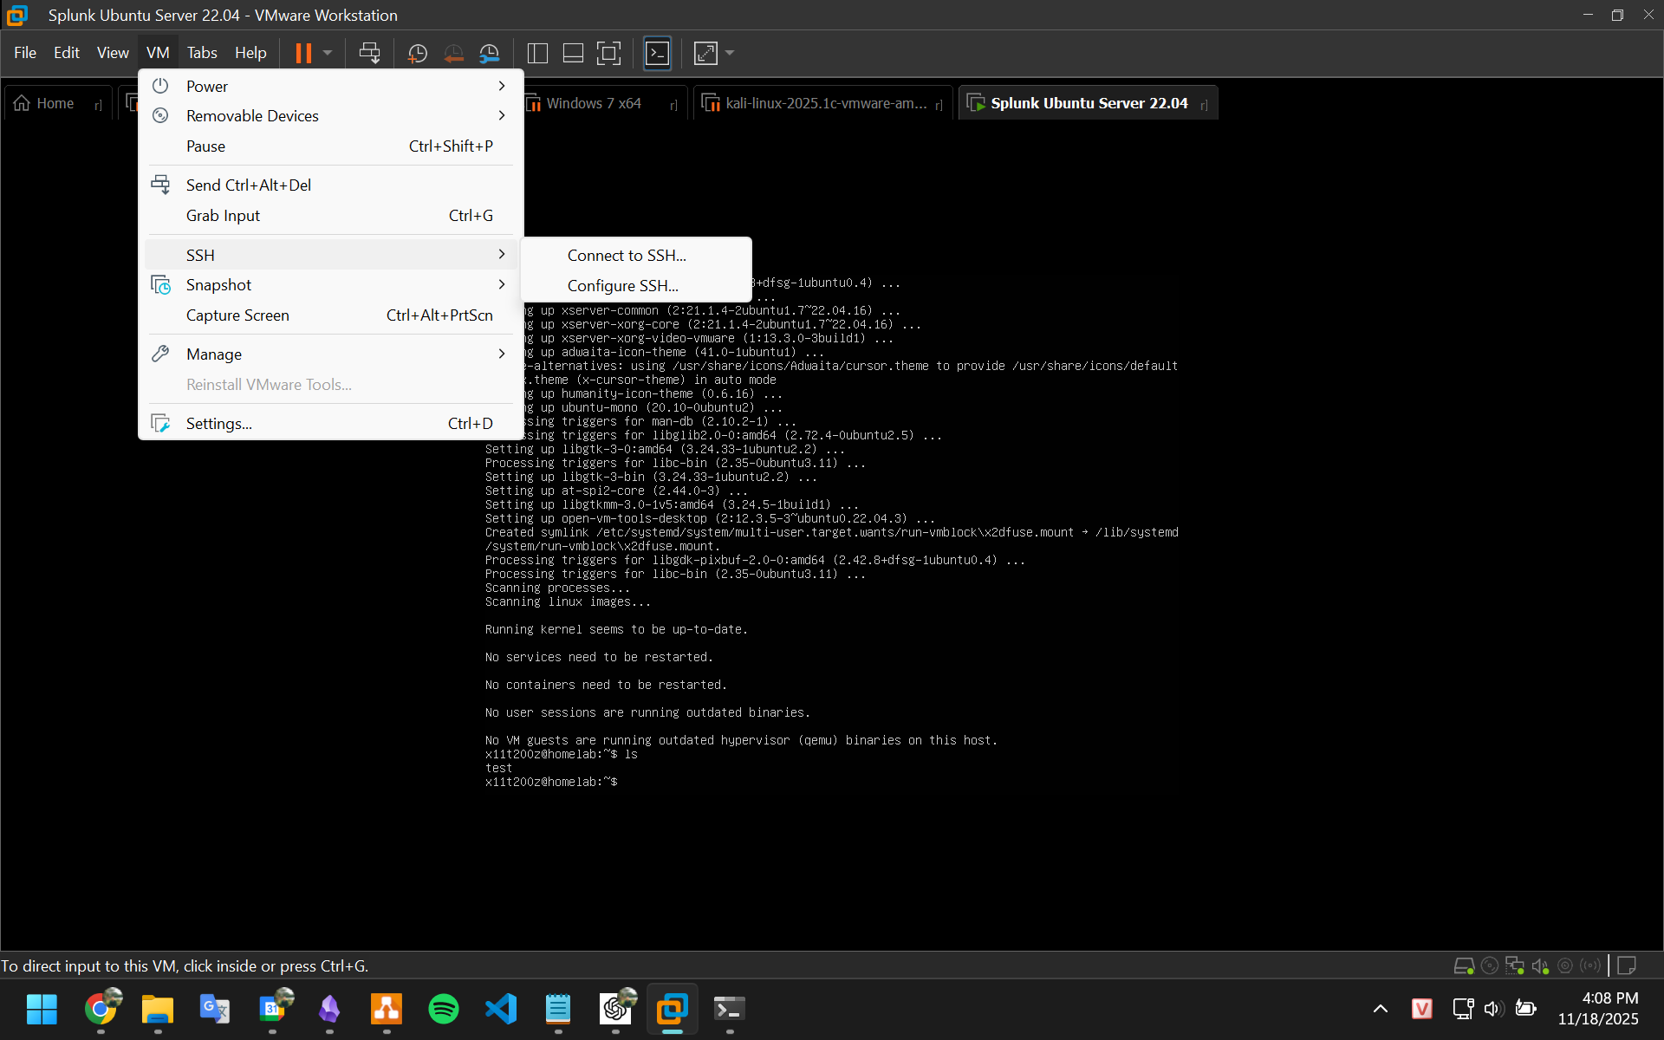
Task: Toggle the library sidebar panel icon
Action: pyautogui.click(x=537, y=53)
